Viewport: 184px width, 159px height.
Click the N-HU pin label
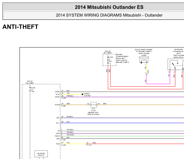click(58, 94)
